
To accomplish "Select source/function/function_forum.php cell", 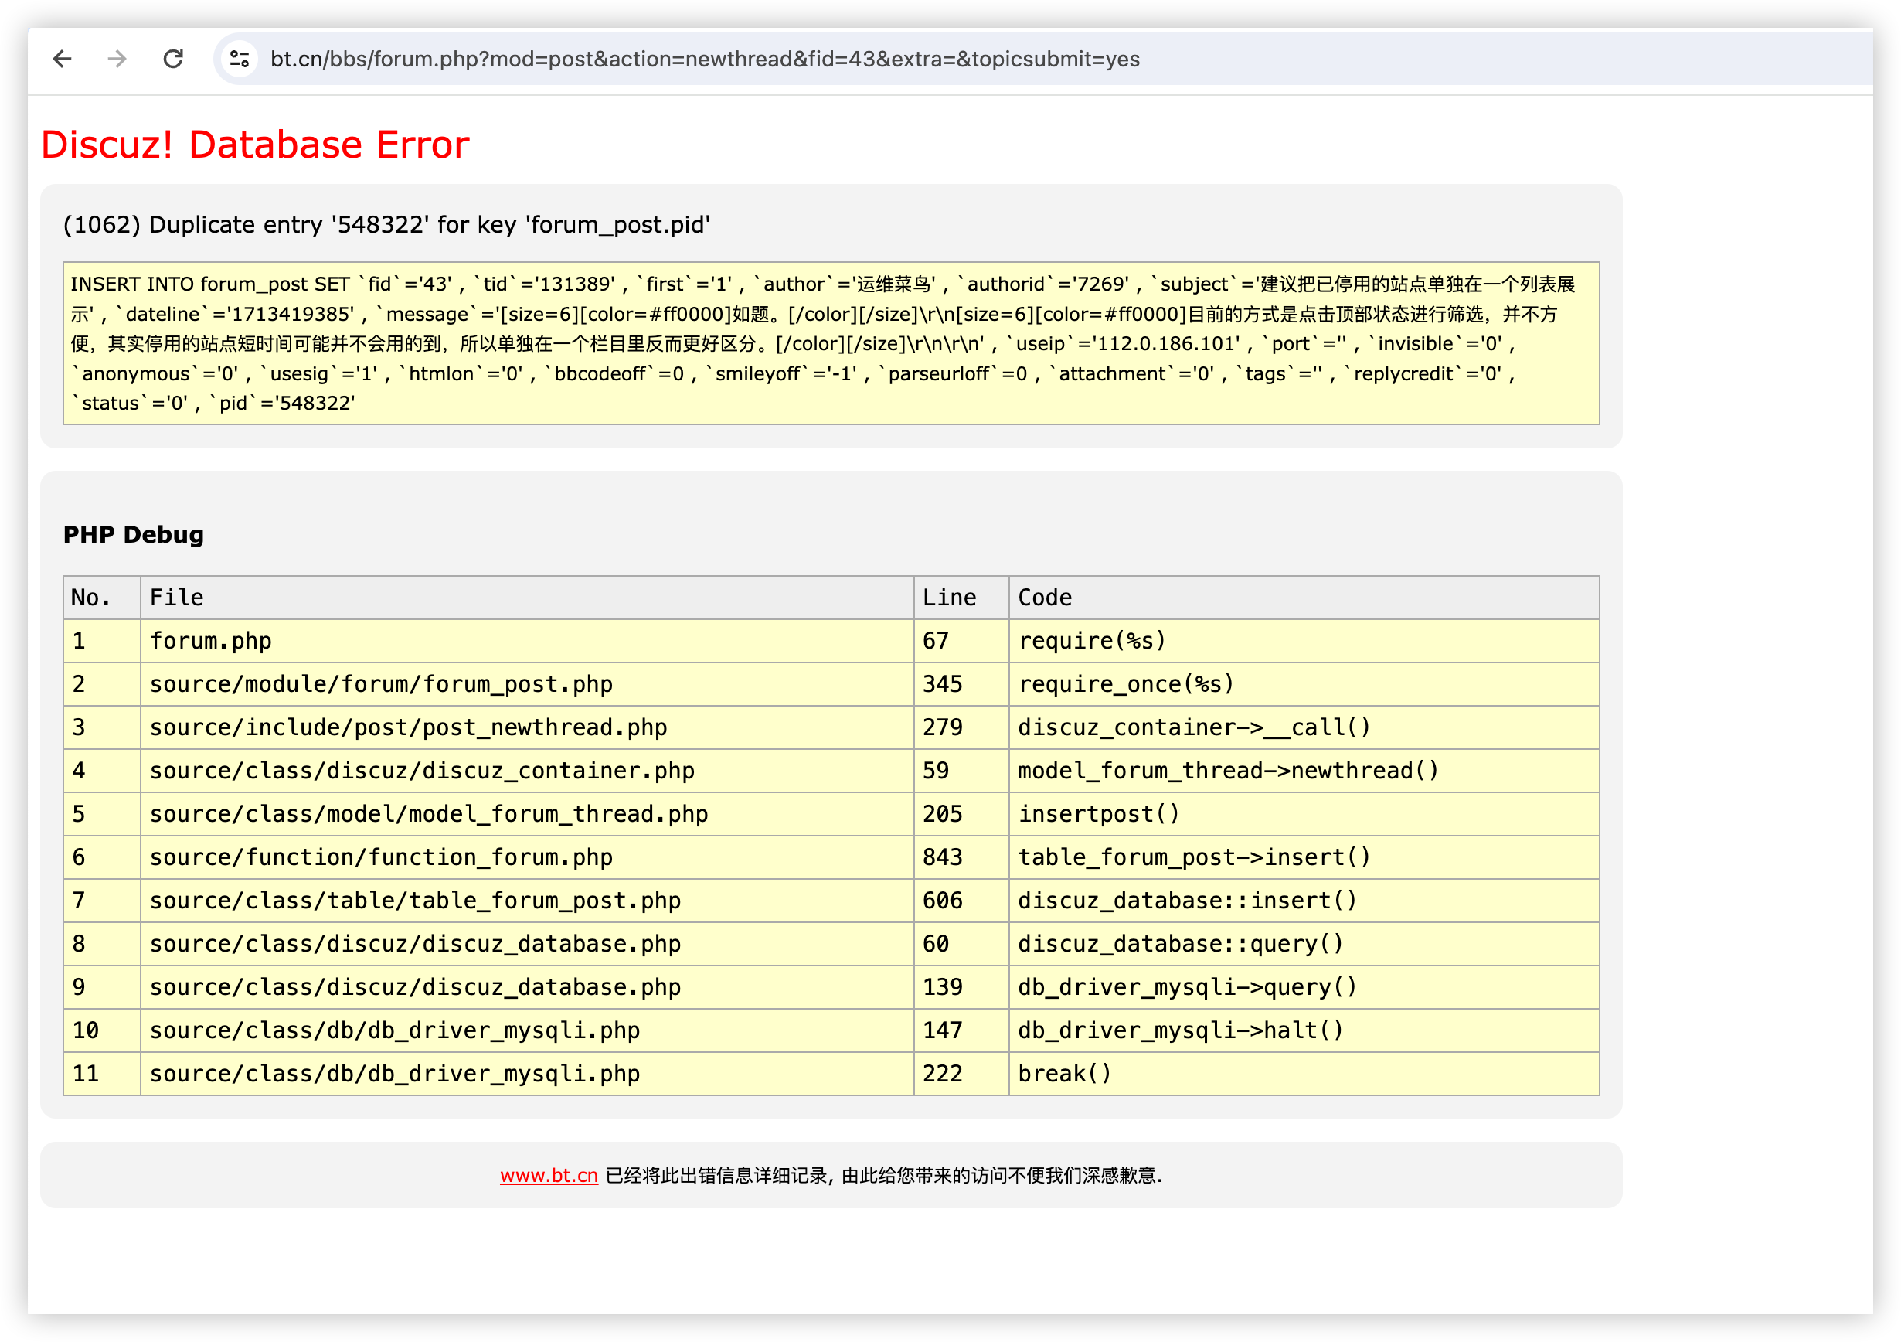I will tap(527, 857).
